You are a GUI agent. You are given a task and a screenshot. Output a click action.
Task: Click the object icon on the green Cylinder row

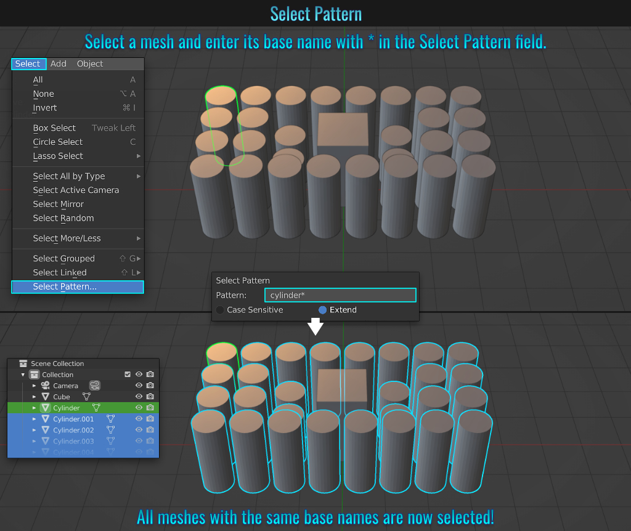46,408
